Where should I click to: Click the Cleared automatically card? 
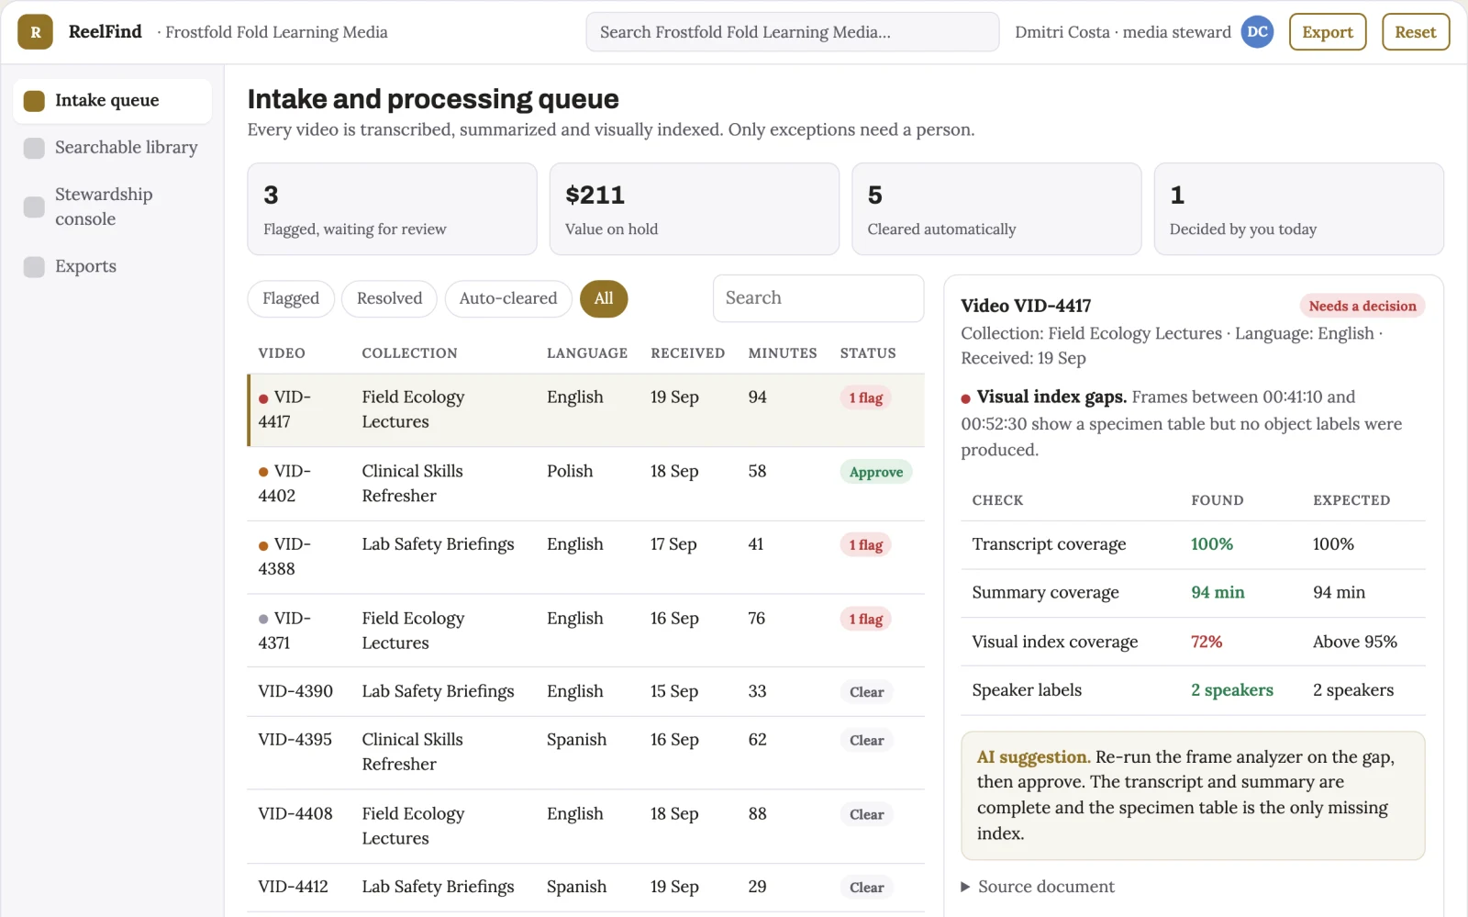point(996,209)
